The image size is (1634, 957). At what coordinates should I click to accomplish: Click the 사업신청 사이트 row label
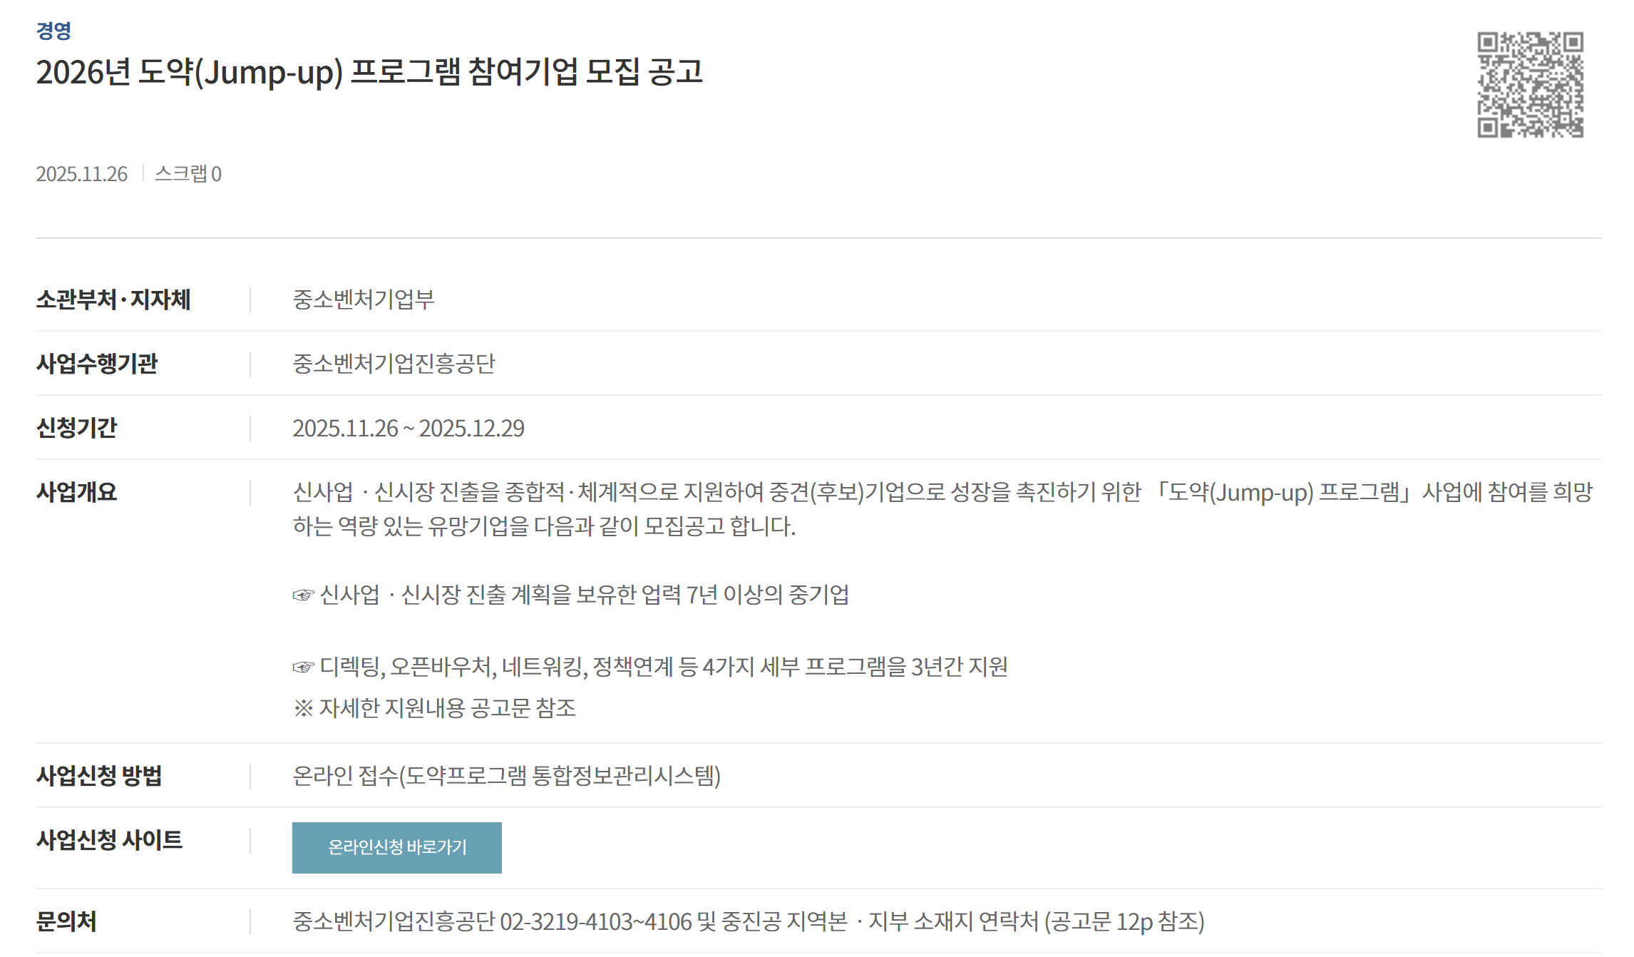(x=109, y=840)
